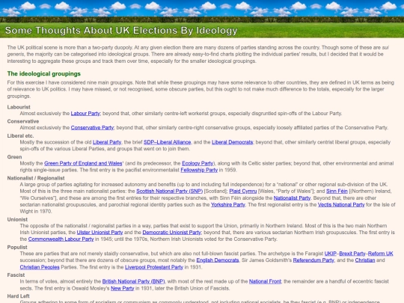Viewport: 404px width, 303px height.
Task: Visit the Liberal Democrats link
Action: 233,142
